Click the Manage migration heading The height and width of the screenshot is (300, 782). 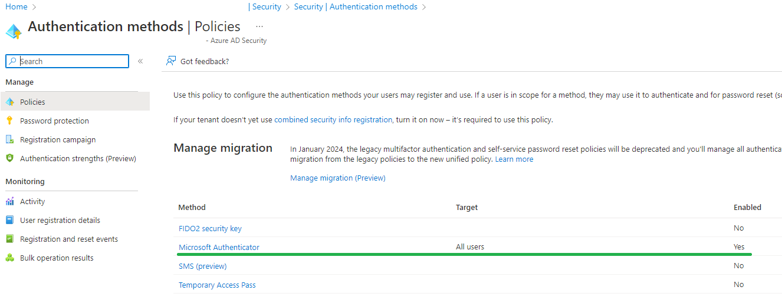223,148
